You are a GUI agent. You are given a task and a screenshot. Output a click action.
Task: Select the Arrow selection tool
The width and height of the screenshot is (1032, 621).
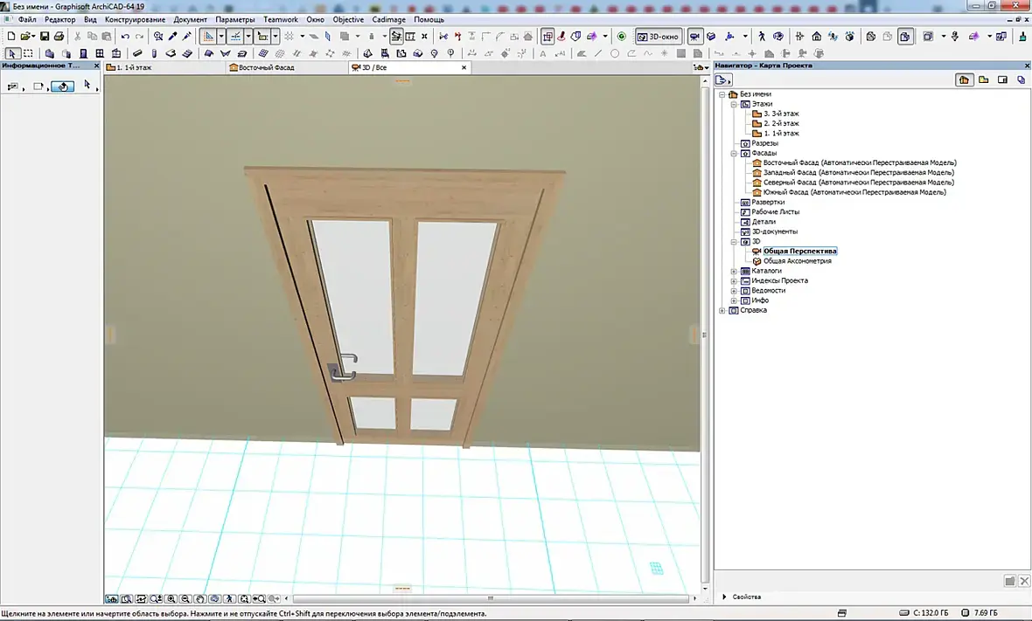(12, 53)
